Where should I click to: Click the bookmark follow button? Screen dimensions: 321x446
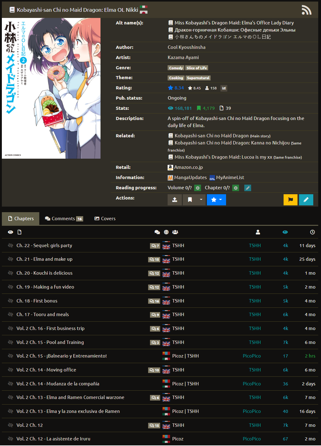(190, 200)
